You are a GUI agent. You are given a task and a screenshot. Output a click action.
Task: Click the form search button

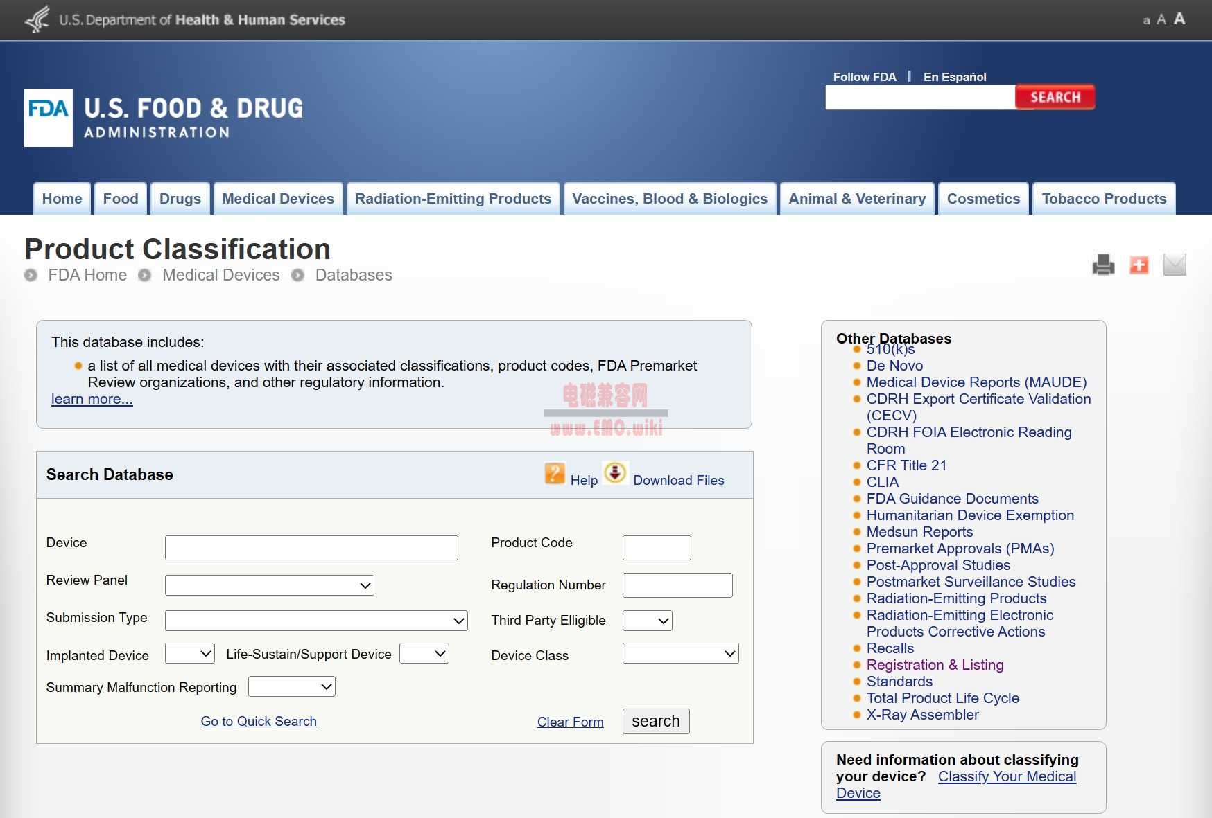coord(656,721)
